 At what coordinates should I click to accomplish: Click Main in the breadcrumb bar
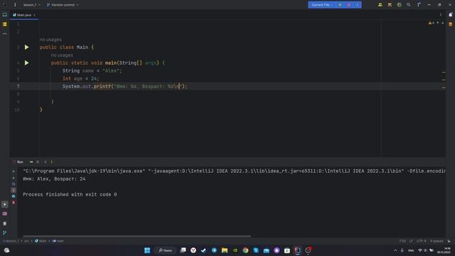(x=41, y=241)
